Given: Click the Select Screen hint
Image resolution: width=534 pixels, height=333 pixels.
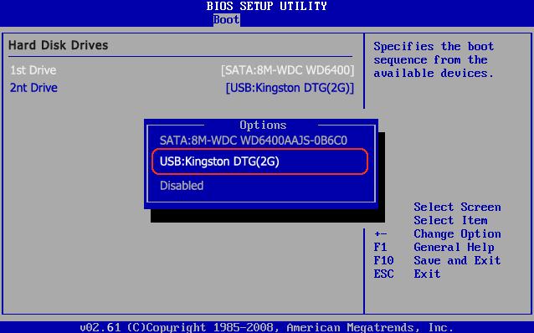Looking at the screenshot, I should tap(457, 207).
